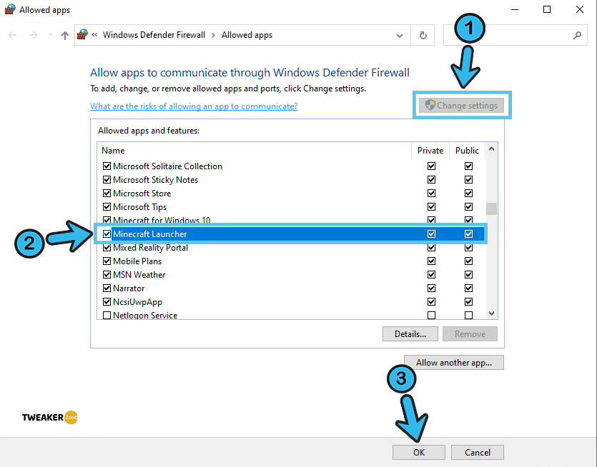
Task: Toggle the NcsiUwpApp checkbox
Action: [107, 302]
